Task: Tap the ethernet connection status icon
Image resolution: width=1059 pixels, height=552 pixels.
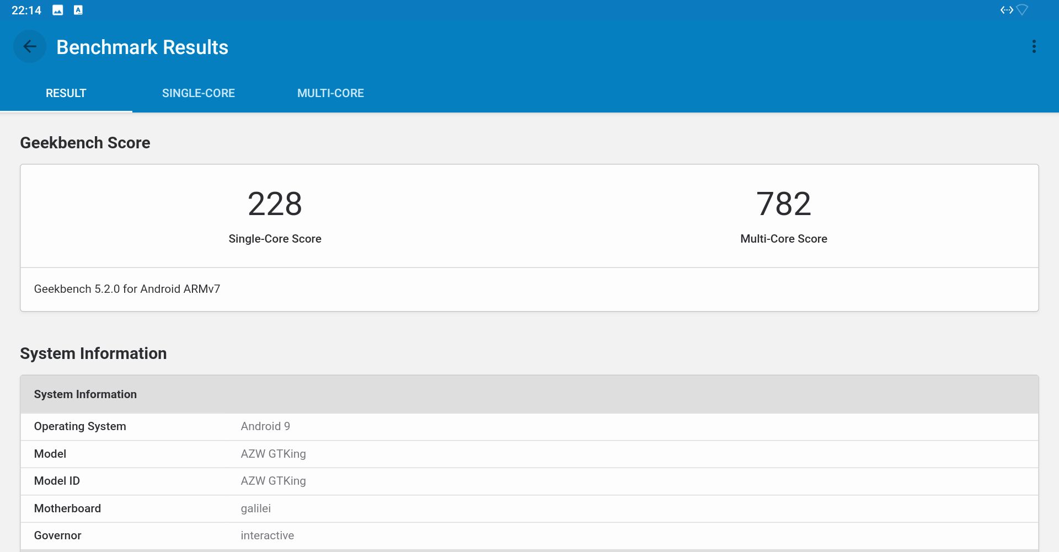Action: (x=1007, y=10)
